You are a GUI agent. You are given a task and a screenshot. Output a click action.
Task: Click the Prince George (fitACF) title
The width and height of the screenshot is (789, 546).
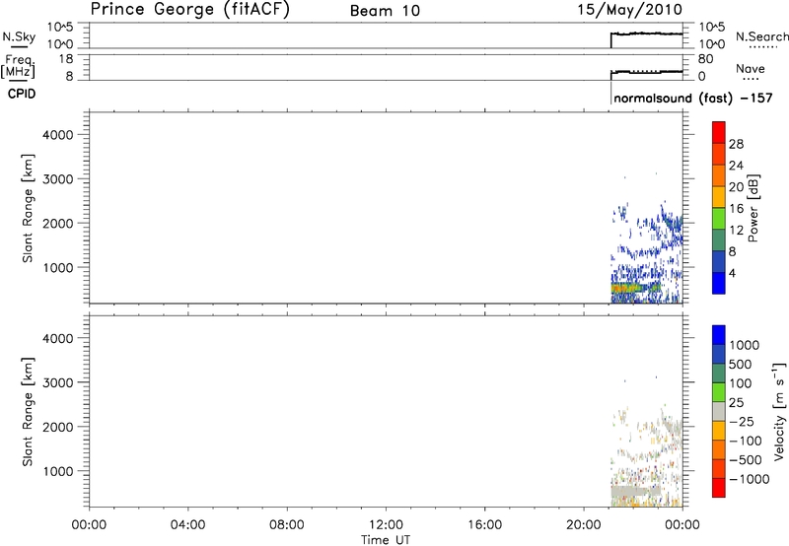(x=189, y=9)
